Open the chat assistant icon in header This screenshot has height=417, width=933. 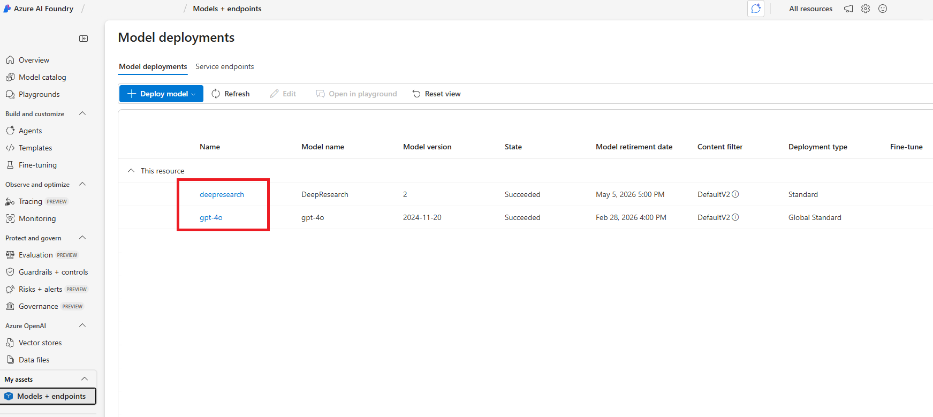click(x=756, y=9)
